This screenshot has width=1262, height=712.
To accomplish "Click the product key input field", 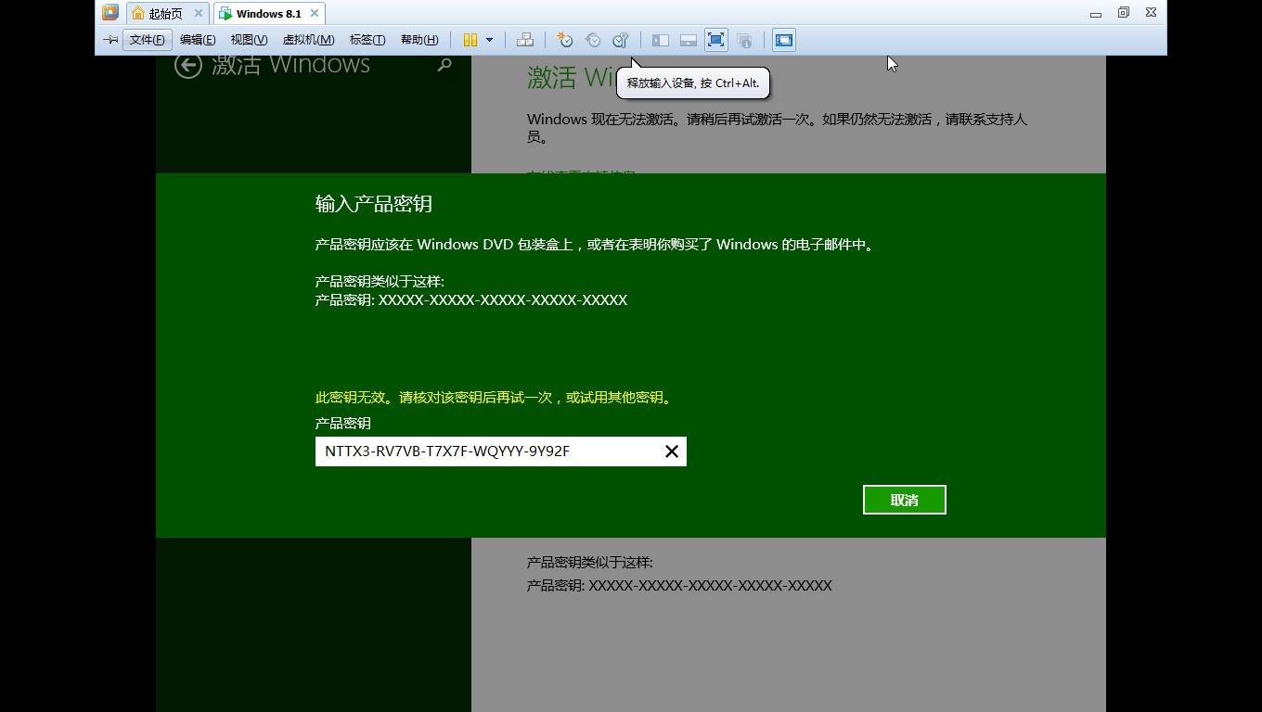I will tap(501, 451).
